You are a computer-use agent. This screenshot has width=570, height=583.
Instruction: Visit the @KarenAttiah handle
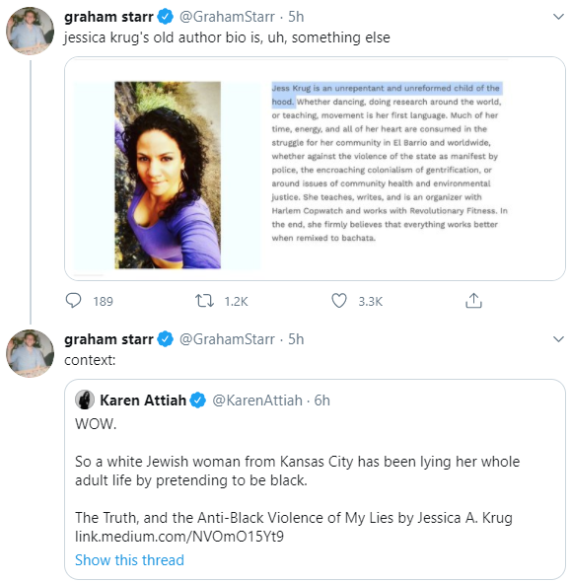click(x=257, y=401)
